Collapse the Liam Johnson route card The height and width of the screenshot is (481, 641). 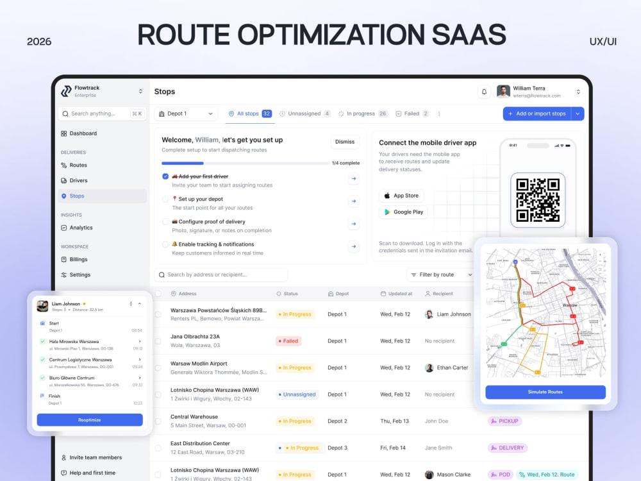tap(140, 304)
